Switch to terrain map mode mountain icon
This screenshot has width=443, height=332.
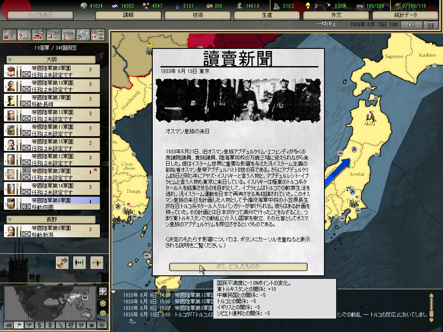pos(9,325)
